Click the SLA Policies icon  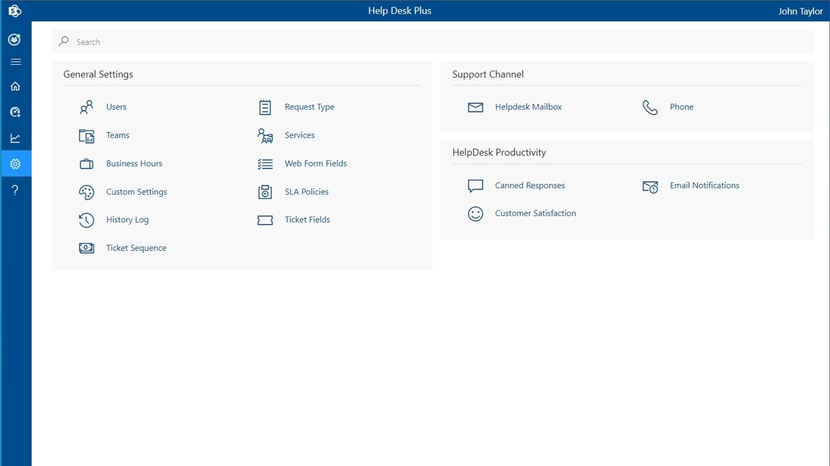click(265, 192)
